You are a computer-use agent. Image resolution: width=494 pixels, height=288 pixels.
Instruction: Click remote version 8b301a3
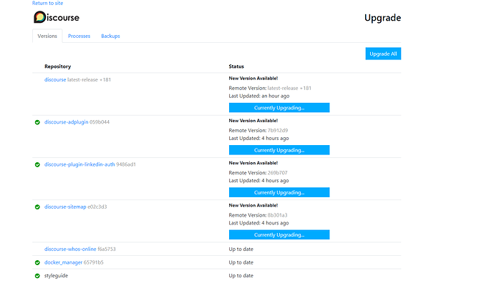pos(278,215)
